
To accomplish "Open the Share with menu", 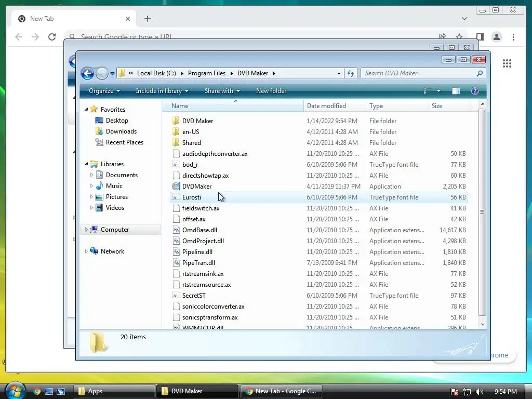I will pos(222,91).
